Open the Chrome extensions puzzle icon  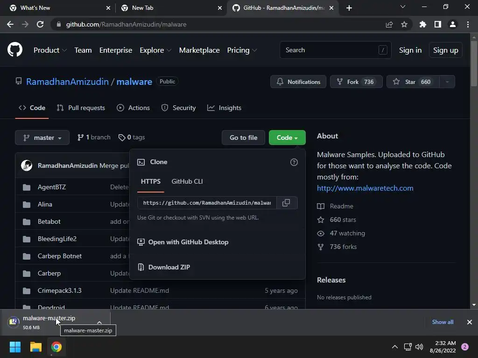pos(423,24)
